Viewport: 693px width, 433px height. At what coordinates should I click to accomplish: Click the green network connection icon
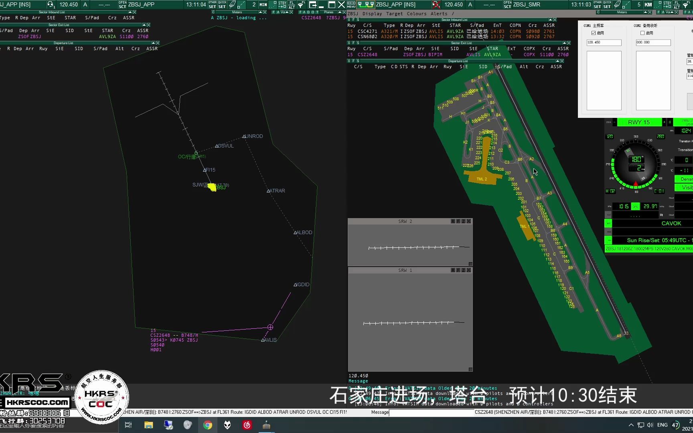click(x=366, y=4)
